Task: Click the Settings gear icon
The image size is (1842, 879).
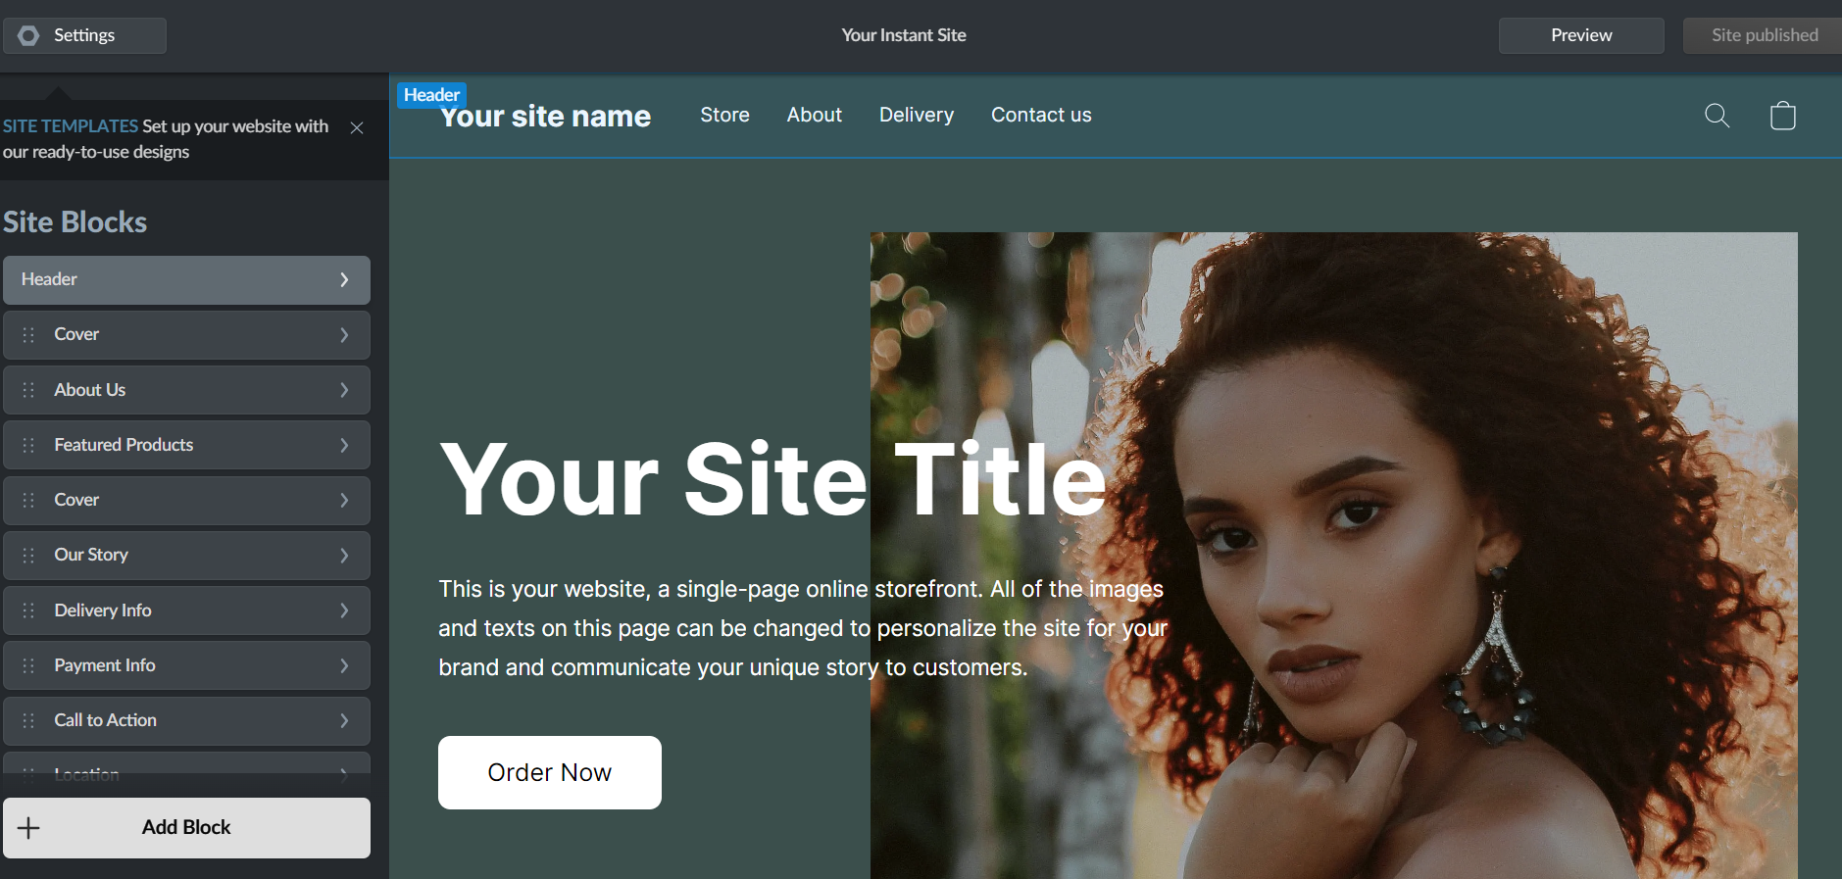Action: click(x=28, y=35)
